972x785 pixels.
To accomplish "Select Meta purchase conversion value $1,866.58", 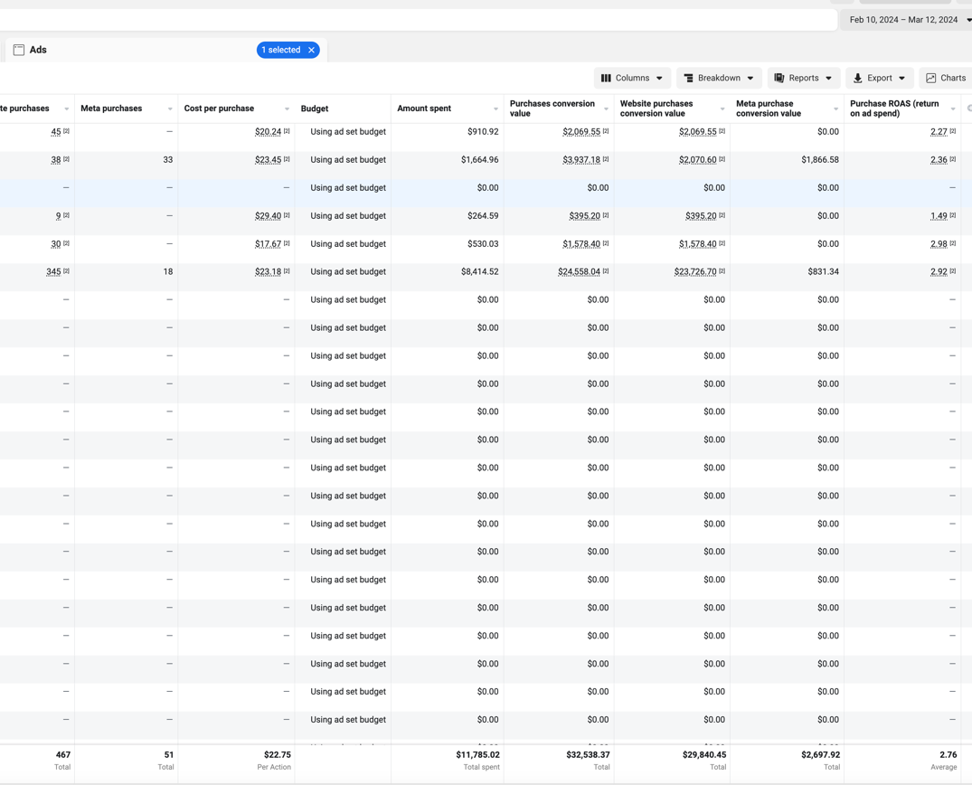I will (x=819, y=160).
